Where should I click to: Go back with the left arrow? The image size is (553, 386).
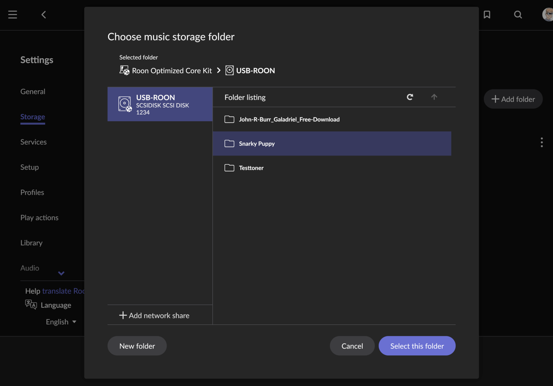click(x=44, y=15)
